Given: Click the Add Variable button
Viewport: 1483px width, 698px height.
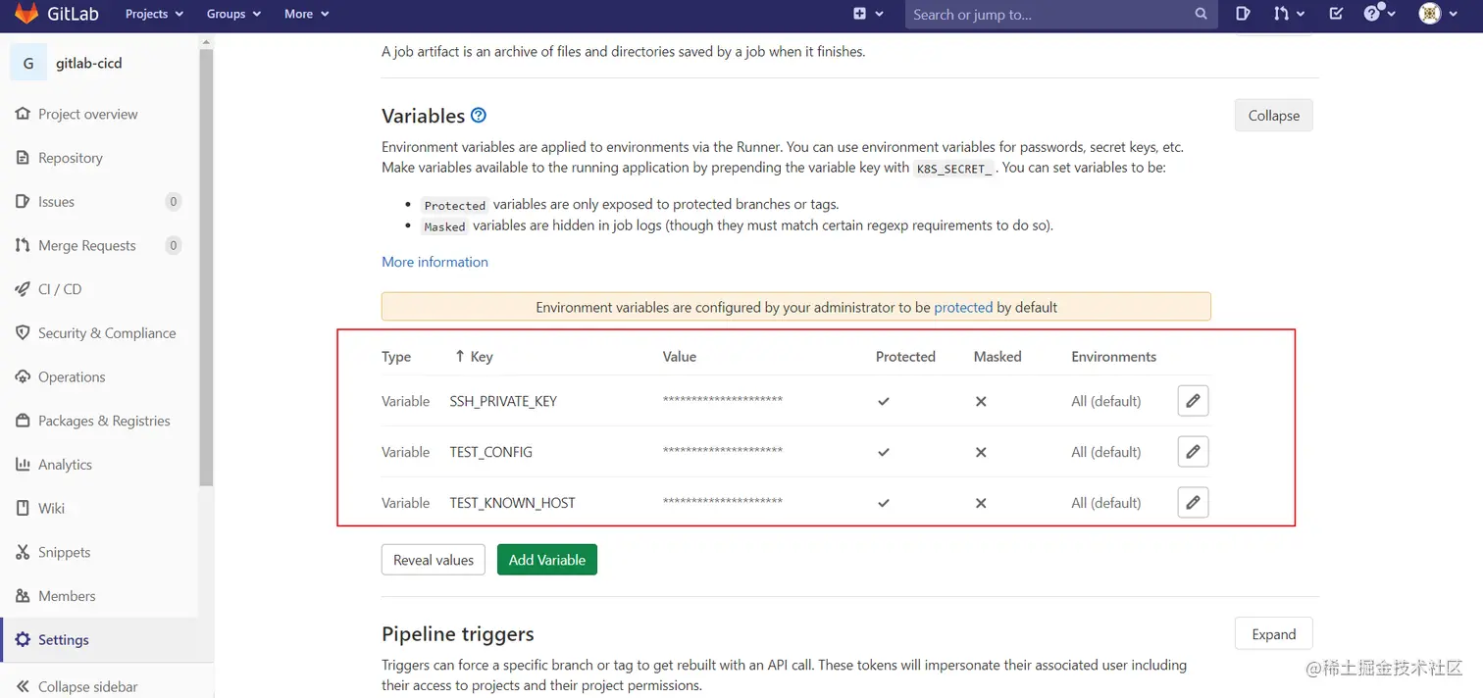Looking at the screenshot, I should [x=546, y=559].
